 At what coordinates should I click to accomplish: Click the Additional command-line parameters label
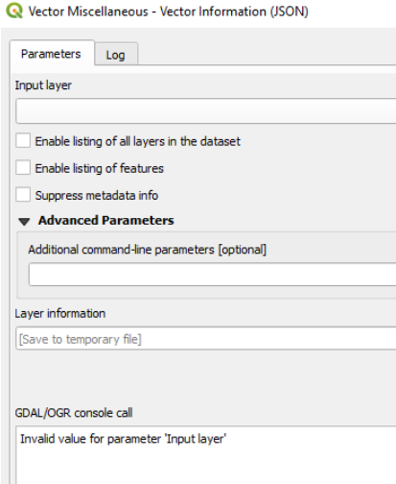pos(148,250)
